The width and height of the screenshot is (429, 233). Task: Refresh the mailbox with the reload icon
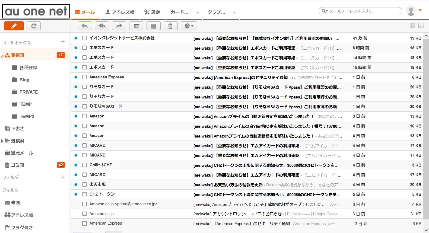(34, 26)
